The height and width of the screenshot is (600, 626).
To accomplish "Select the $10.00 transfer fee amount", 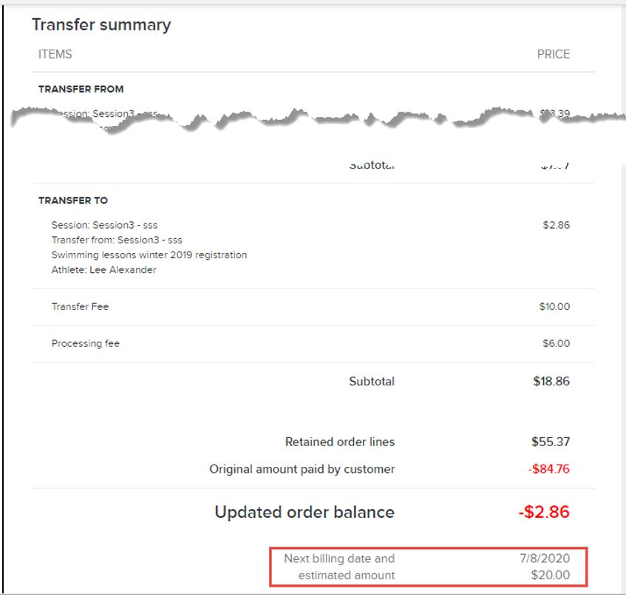I will tap(554, 306).
